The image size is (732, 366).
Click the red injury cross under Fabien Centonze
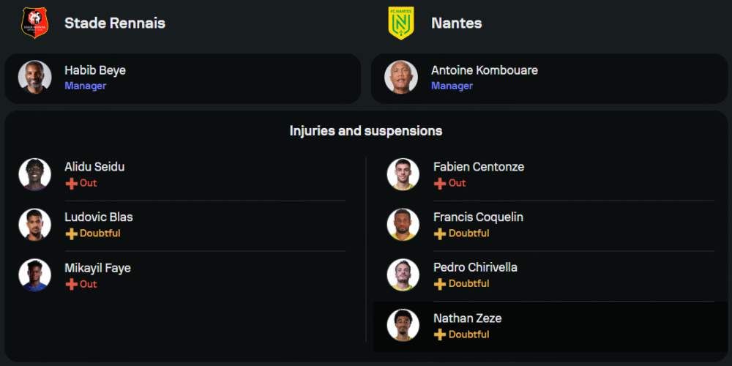(x=440, y=183)
